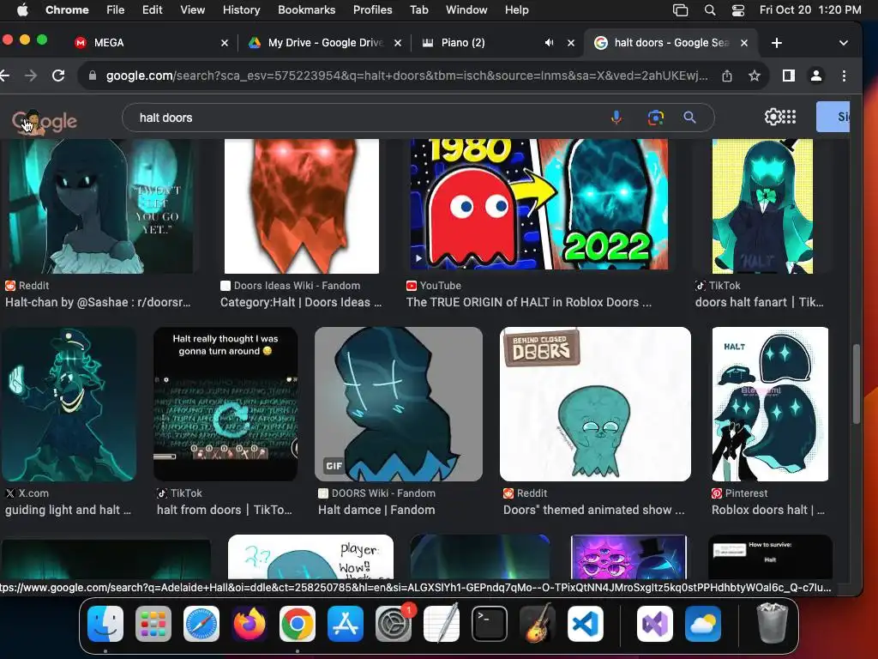View site information lock icon

(x=93, y=76)
